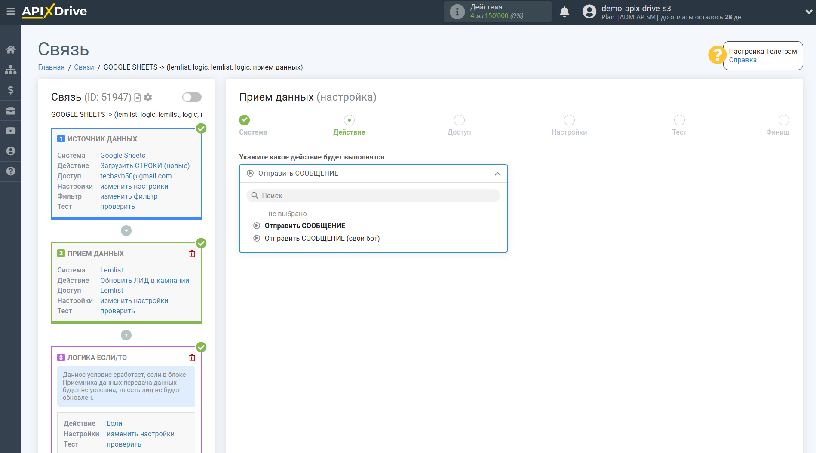This screenshot has width=816, height=453.
Task: Open the Если action link
Action: 114,423
